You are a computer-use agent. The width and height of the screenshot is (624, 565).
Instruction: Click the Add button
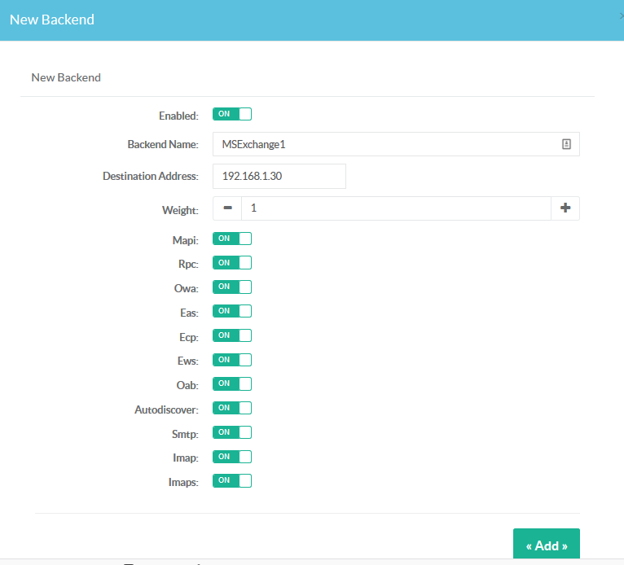[x=546, y=545]
